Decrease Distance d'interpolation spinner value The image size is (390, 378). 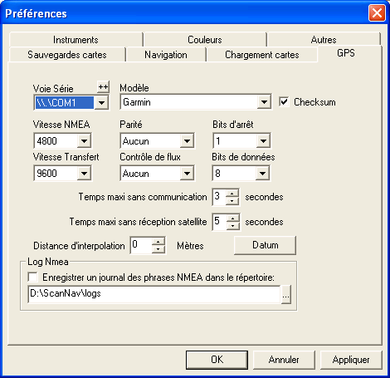tap(158, 248)
